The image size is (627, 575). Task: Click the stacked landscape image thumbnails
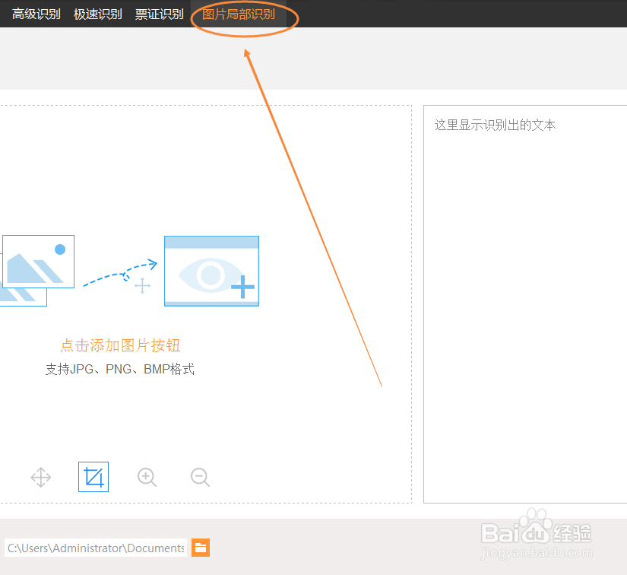(37, 271)
